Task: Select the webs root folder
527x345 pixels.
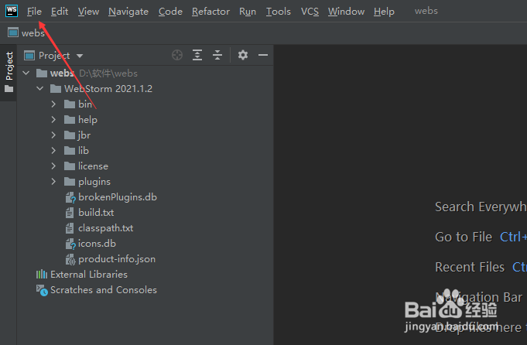Action: (x=62, y=73)
